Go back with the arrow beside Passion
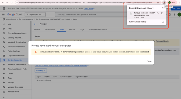Image resolution: width=181 pixels, height=99 pixels. coord(35,24)
